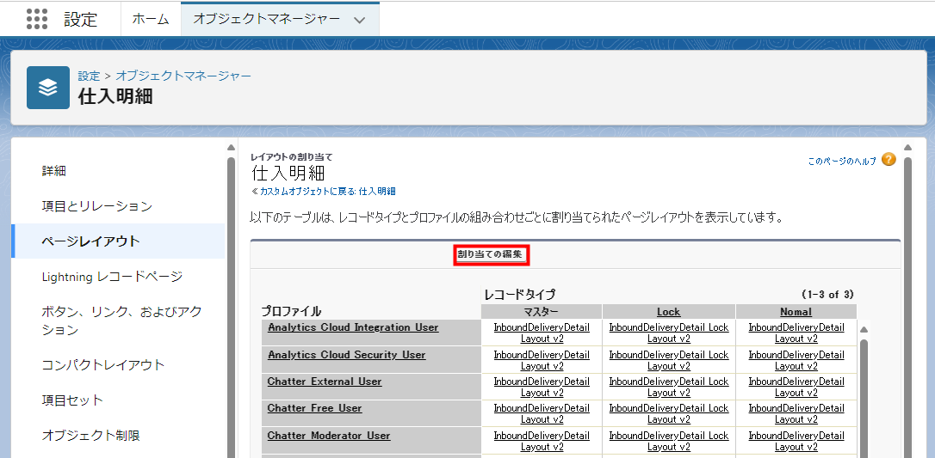Image resolution: width=935 pixels, height=458 pixels.
Task: Open Lightning レコードページ sidebar item
Action: (x=112, y=277)
